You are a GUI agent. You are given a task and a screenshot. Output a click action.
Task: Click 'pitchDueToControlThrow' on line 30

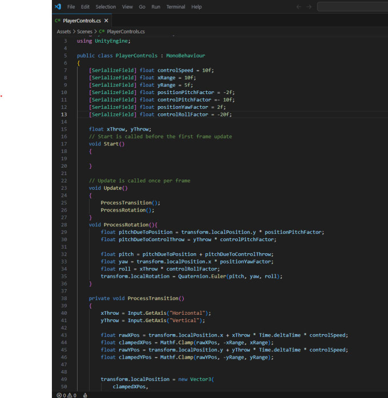[151, 239]
